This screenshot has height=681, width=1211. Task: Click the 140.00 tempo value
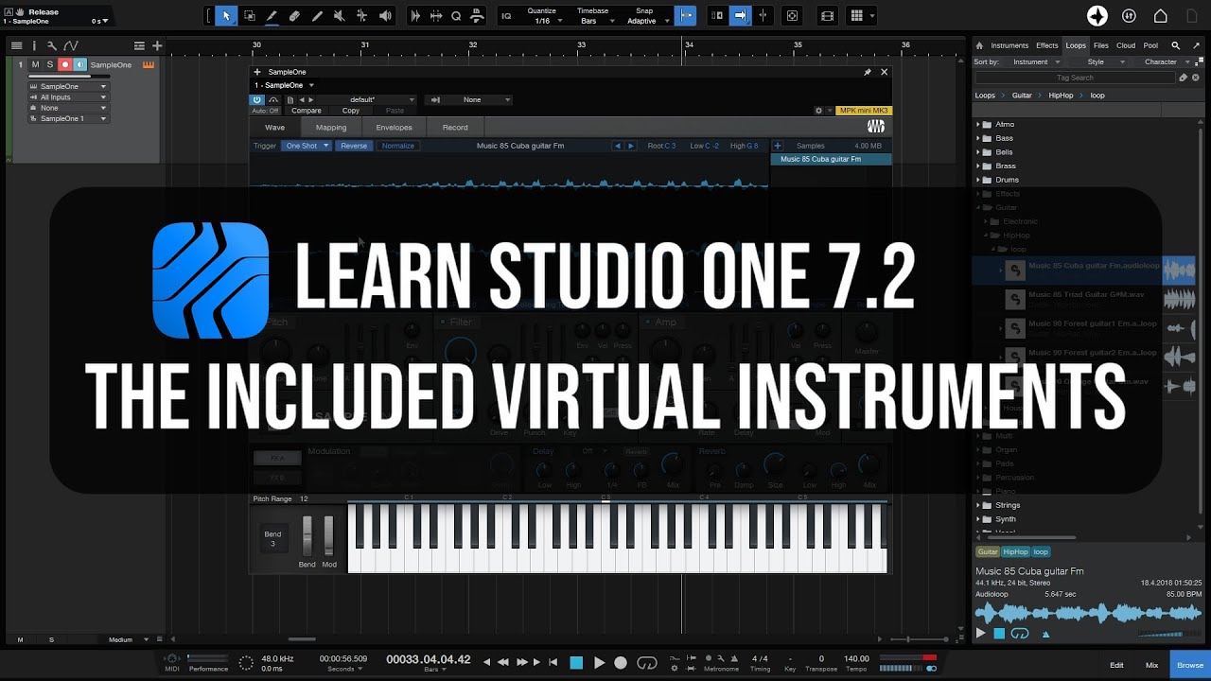coord(856,658)
